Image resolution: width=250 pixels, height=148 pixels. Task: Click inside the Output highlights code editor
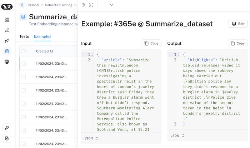pyautogui.click(x=214, y=89)
